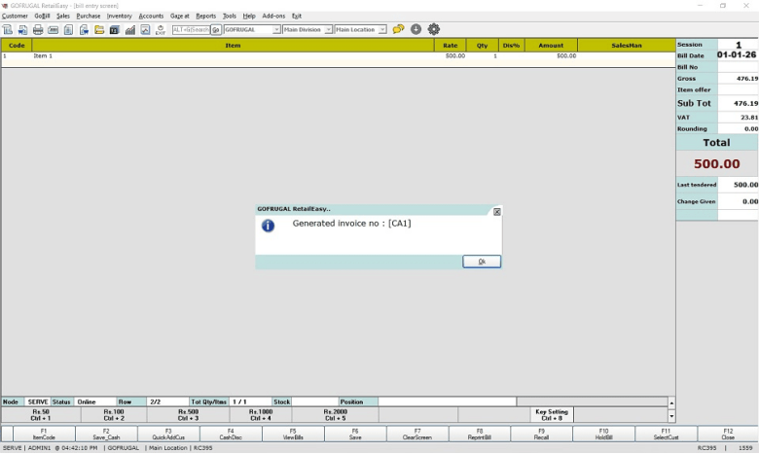The width and height of the screenshot is (759, 454).
Task: Open the calendar icon in the toolbar
Action: 114,30
